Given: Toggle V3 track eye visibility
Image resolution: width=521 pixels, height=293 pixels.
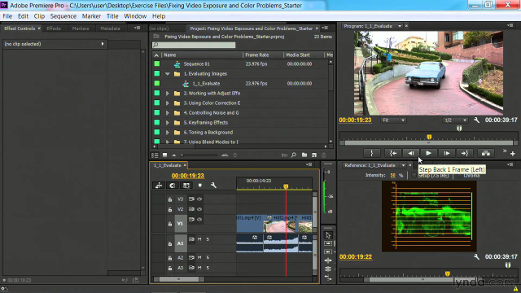Looking at the screenshot, I should click(x=199, y=199).
